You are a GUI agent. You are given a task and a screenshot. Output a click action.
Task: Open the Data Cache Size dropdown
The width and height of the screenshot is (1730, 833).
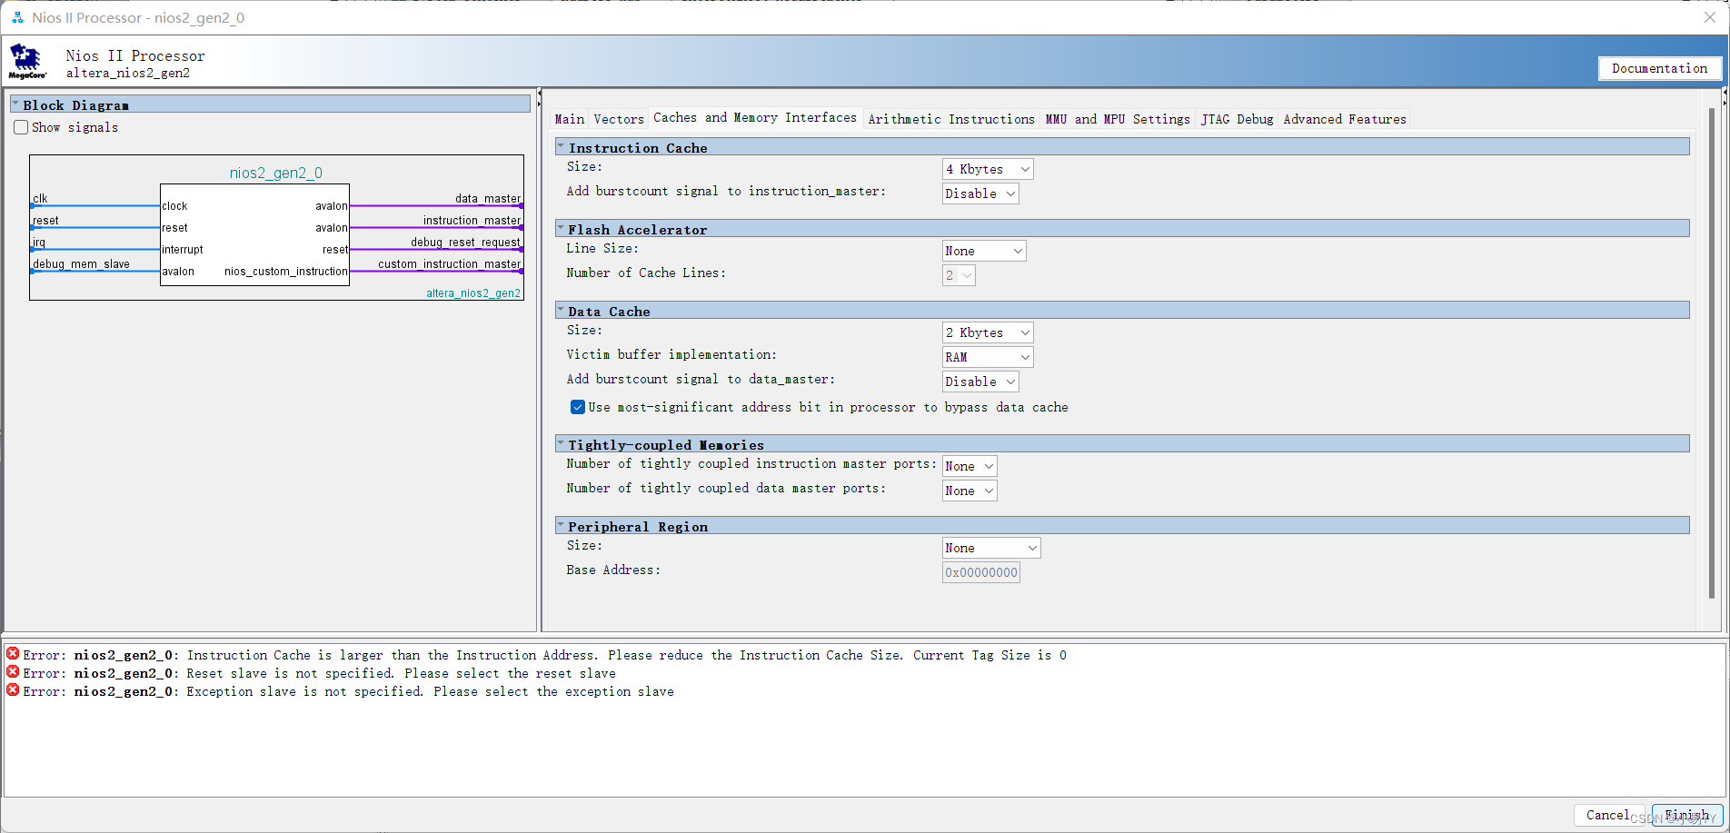click(x=988, y=332)
